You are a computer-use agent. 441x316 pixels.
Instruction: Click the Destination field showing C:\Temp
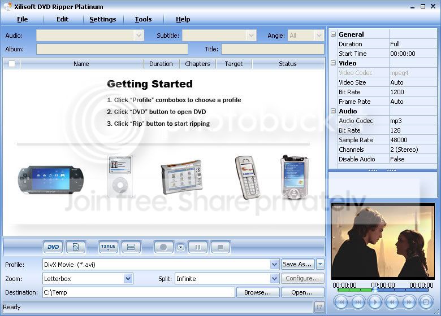[139, 292]
